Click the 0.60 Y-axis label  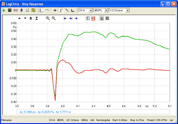click(x=14, y=23)
